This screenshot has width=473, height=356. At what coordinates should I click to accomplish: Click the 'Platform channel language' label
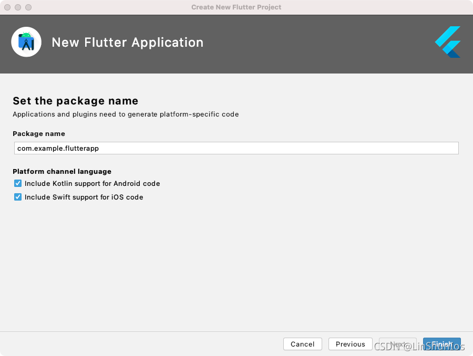62,171
